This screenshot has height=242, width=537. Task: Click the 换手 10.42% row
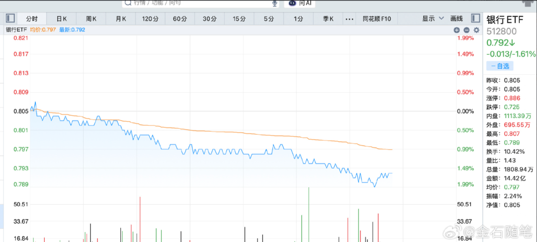coord(506,151)
